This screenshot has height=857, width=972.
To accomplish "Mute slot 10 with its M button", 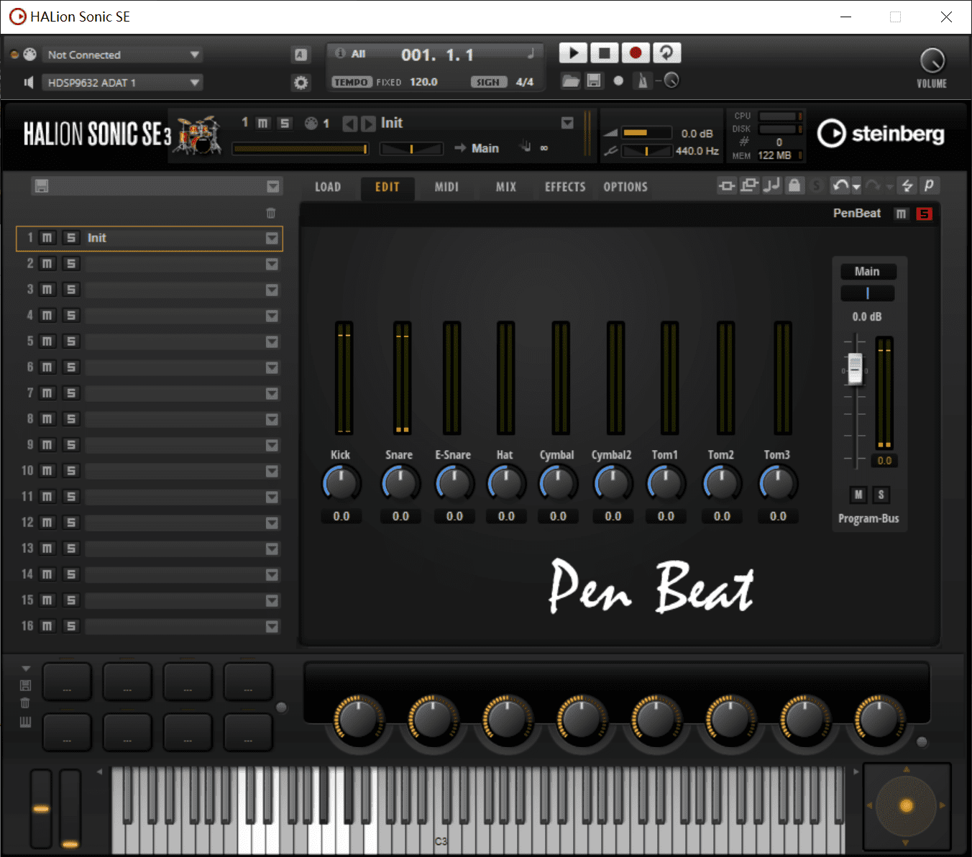I will (x=47, y=471).
